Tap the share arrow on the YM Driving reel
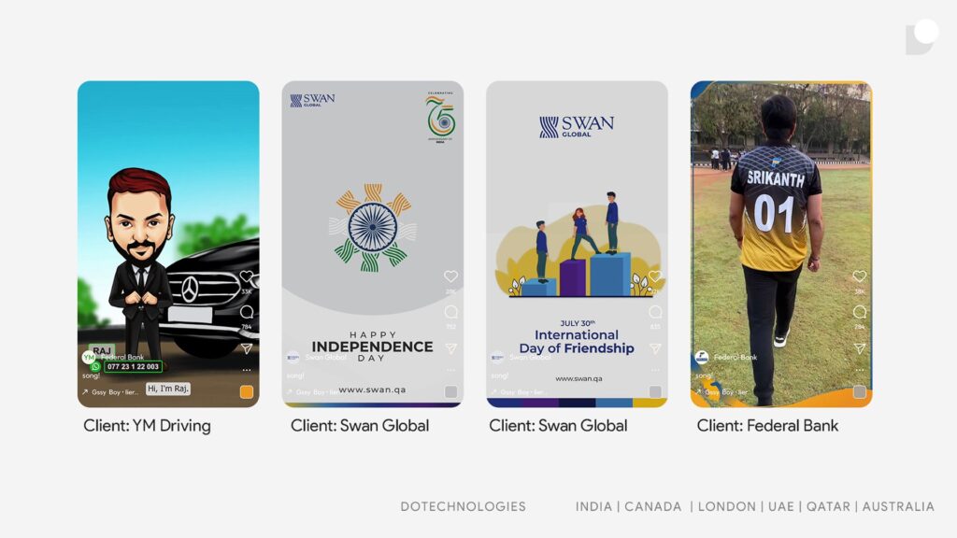The height and width of the screenshot is (538, 957). [247, 348]
